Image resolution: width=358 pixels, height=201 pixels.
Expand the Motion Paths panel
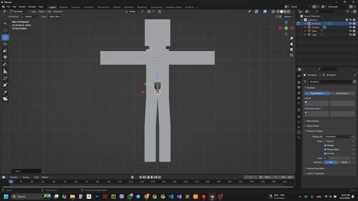coord(313,126)
